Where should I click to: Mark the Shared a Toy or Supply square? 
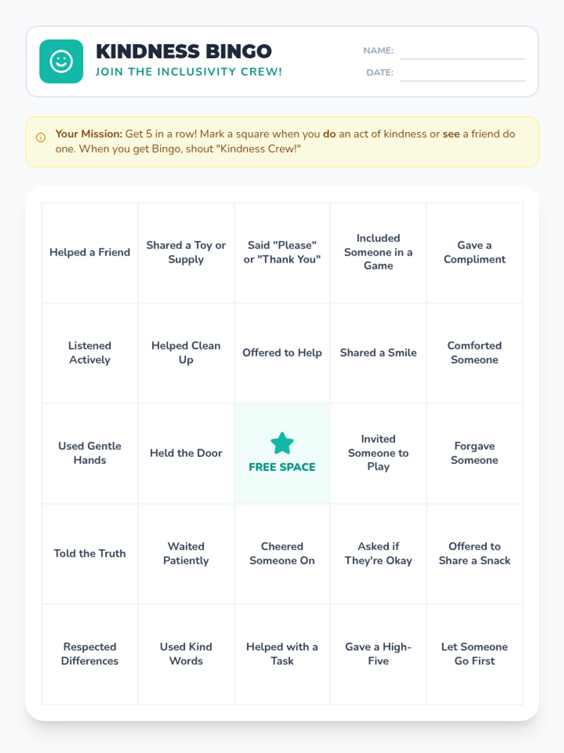(186, 253)
